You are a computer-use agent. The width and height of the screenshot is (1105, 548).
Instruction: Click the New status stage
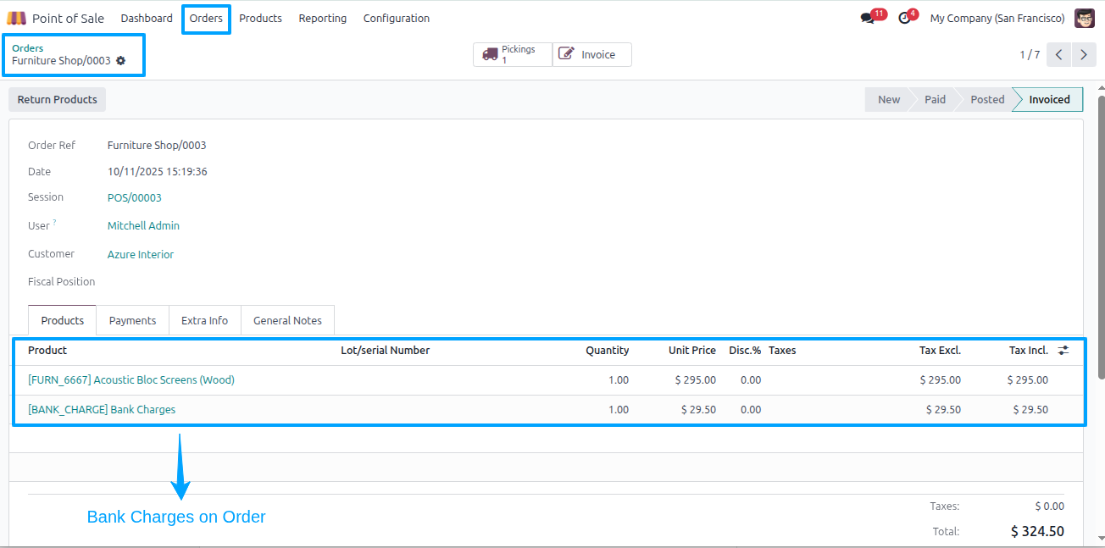(889, 99)
